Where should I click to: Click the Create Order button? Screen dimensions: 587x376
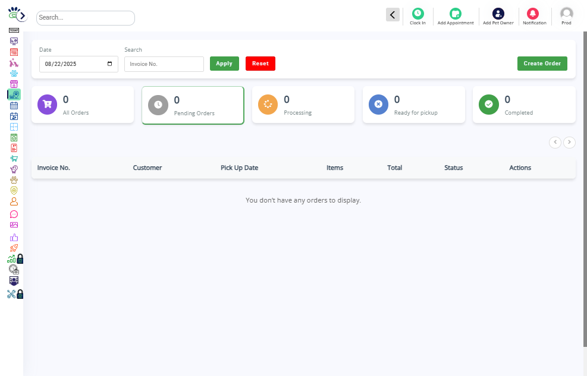(x=542, y=64)
